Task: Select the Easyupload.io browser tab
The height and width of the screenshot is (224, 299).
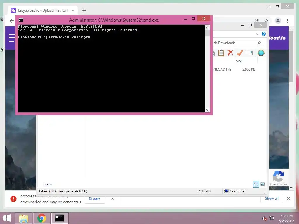Action: [x=43, y=10]
